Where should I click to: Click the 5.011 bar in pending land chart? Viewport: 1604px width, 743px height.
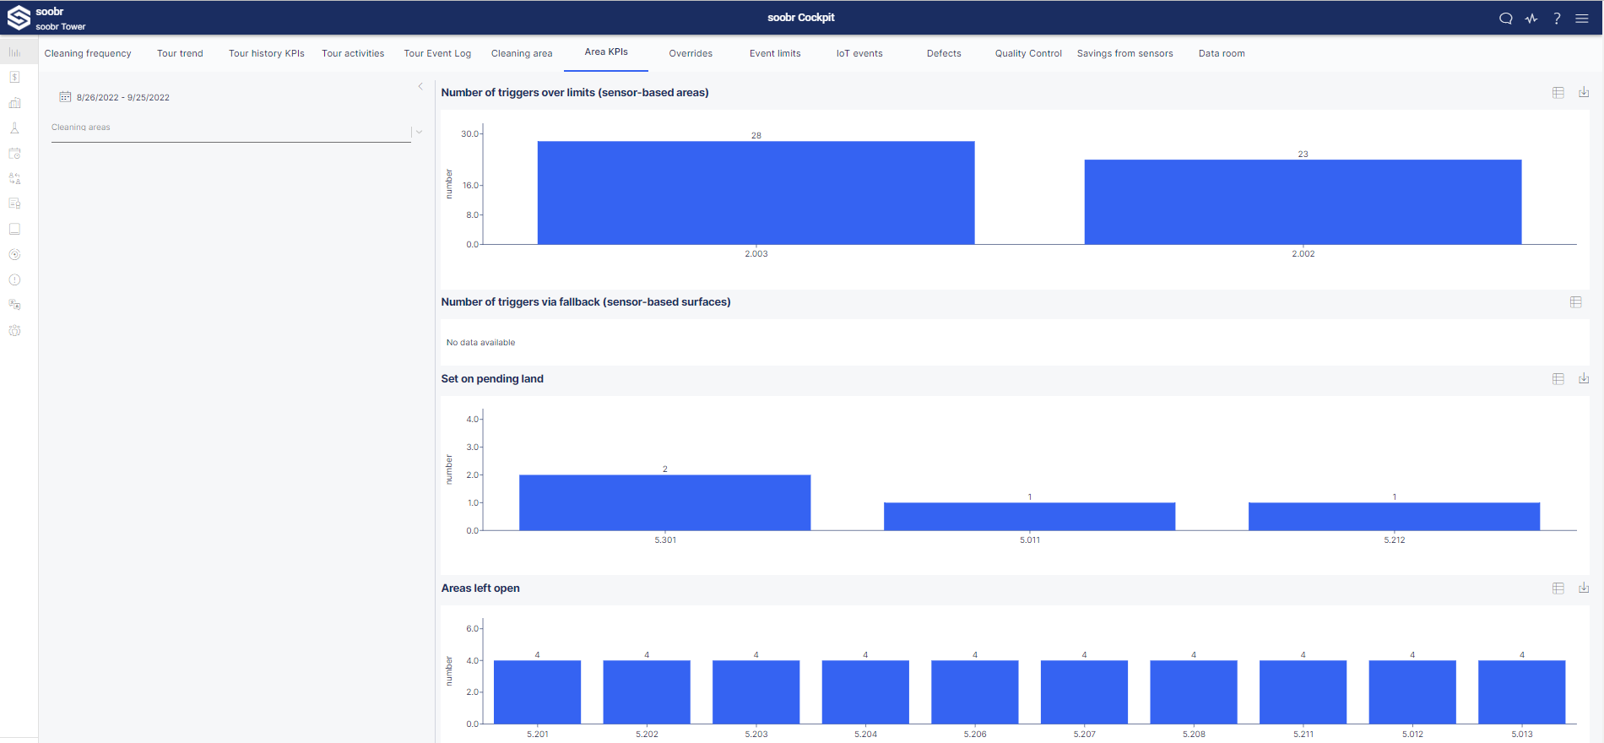(x=1030, y=517)
